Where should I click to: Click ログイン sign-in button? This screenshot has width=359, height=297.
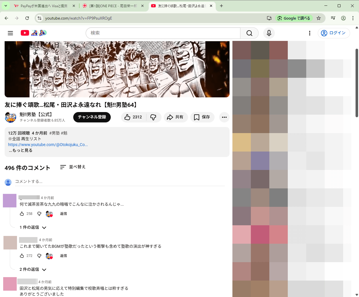(x=334, y=33)
